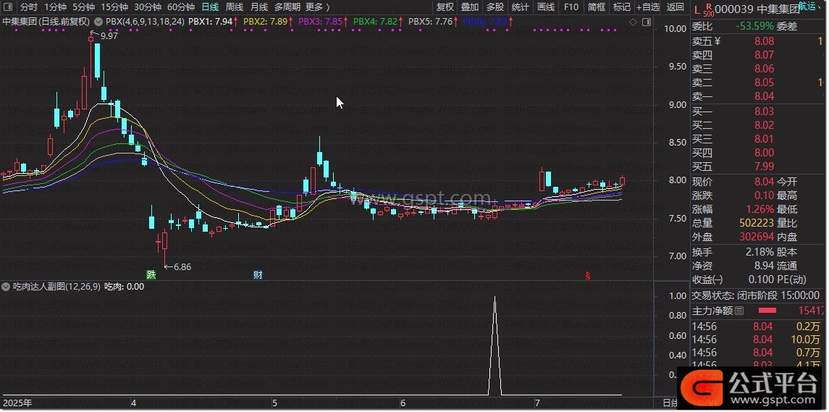Select the 月线 monthly chart tab

click(x=258, y=7)
